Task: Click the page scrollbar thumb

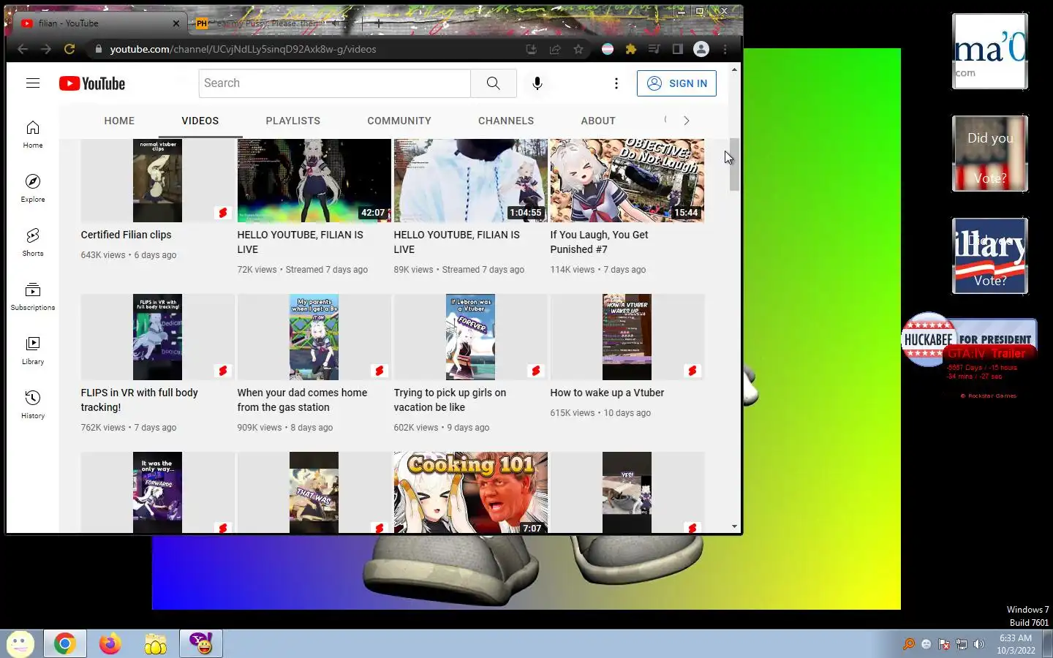Action: tap(734, 164)
